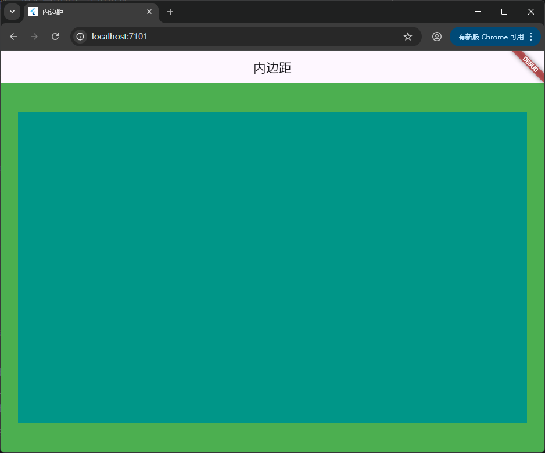
Task: Open a new tab with plus button
Action: pyautogui.click(x=170, y=12)
